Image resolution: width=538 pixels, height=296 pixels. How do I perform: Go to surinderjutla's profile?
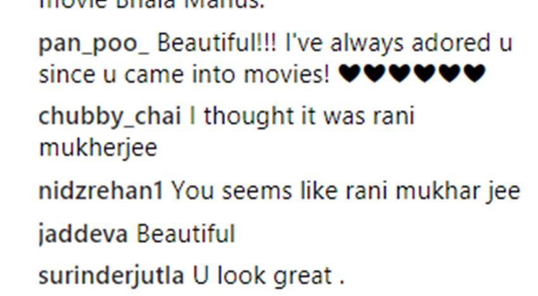click(111, 276)
